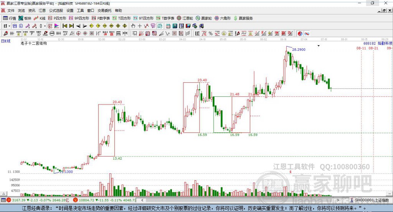Open the 浏览 menu
393x212 pixels.
click(21, 10)
